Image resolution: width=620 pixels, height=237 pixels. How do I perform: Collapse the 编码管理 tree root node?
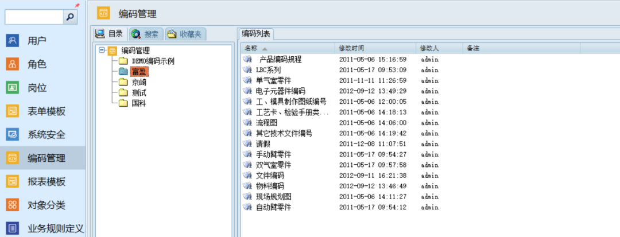(102, 50)
